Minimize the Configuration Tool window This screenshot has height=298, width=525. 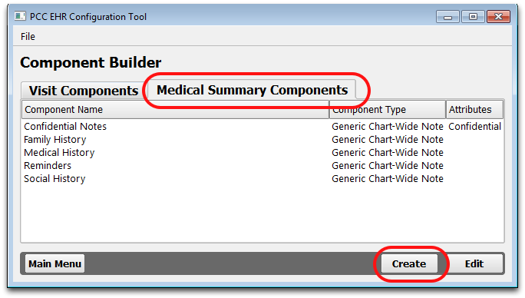tap(447, 16)
